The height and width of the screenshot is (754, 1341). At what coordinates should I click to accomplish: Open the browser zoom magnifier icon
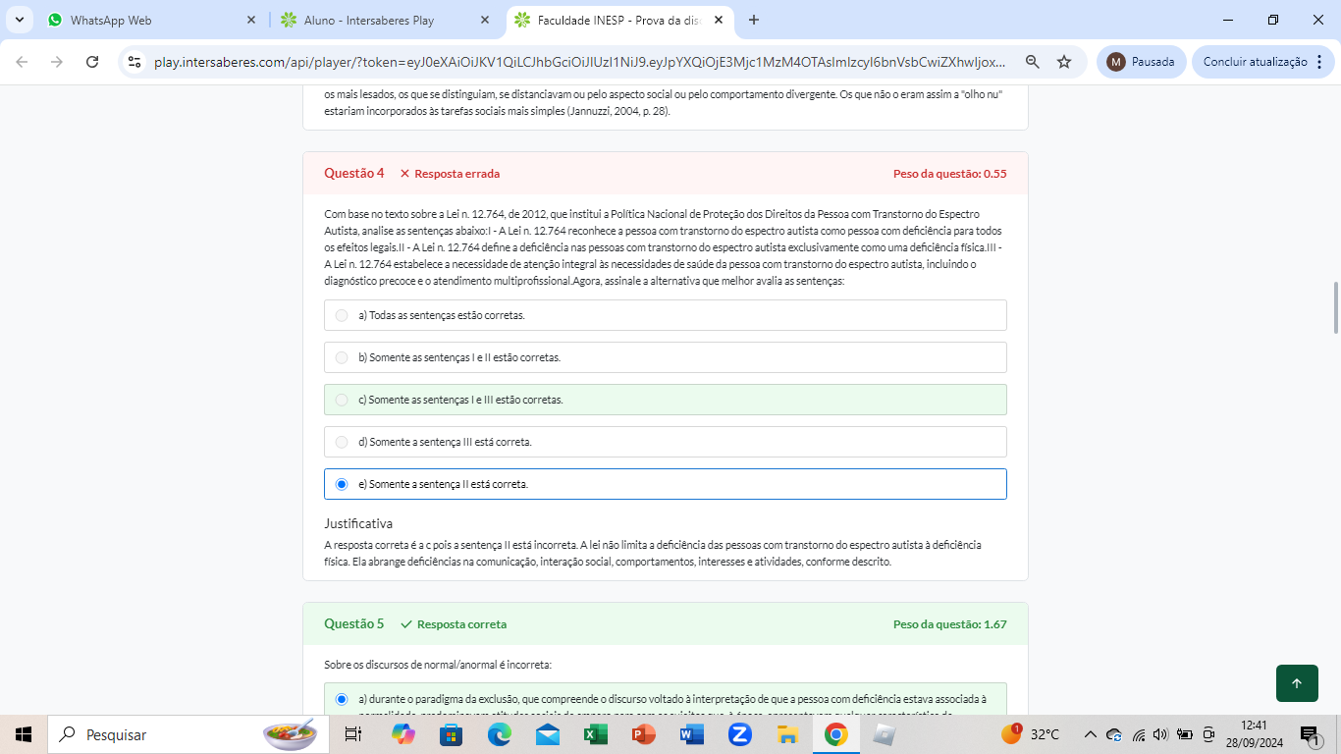coord(1032,62)
